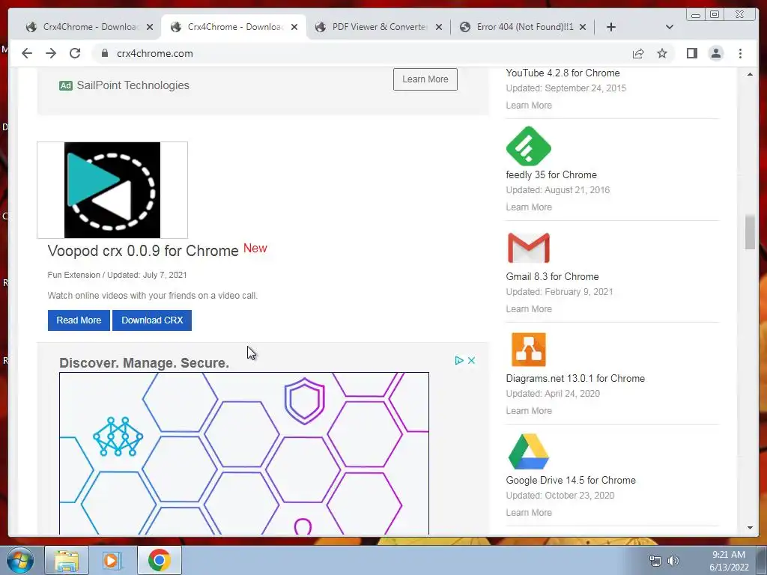The image size is (767, 575).
Task: Open the AdChoices icon on ad
Action: (459, 360)
